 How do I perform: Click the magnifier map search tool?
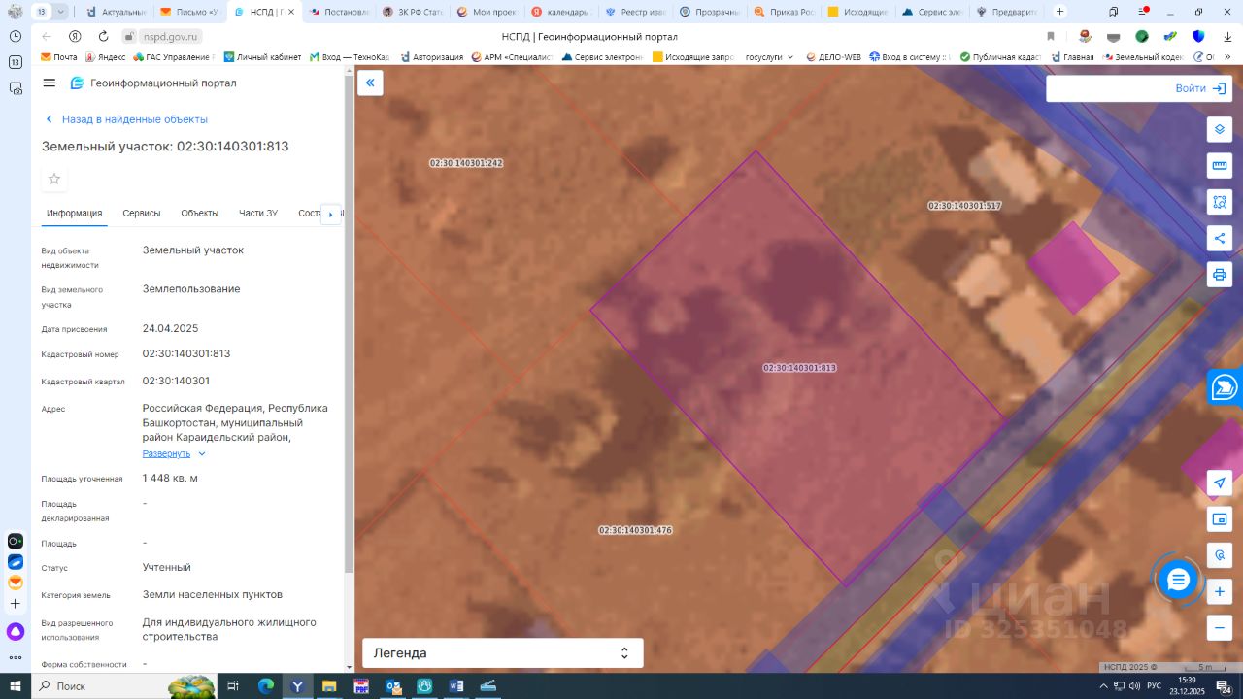(1220, 555)
